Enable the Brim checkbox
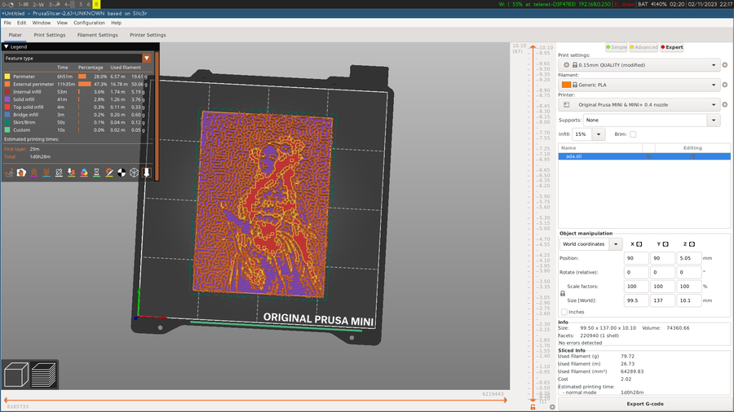The image size is (734, 412). tap(633, 134)
